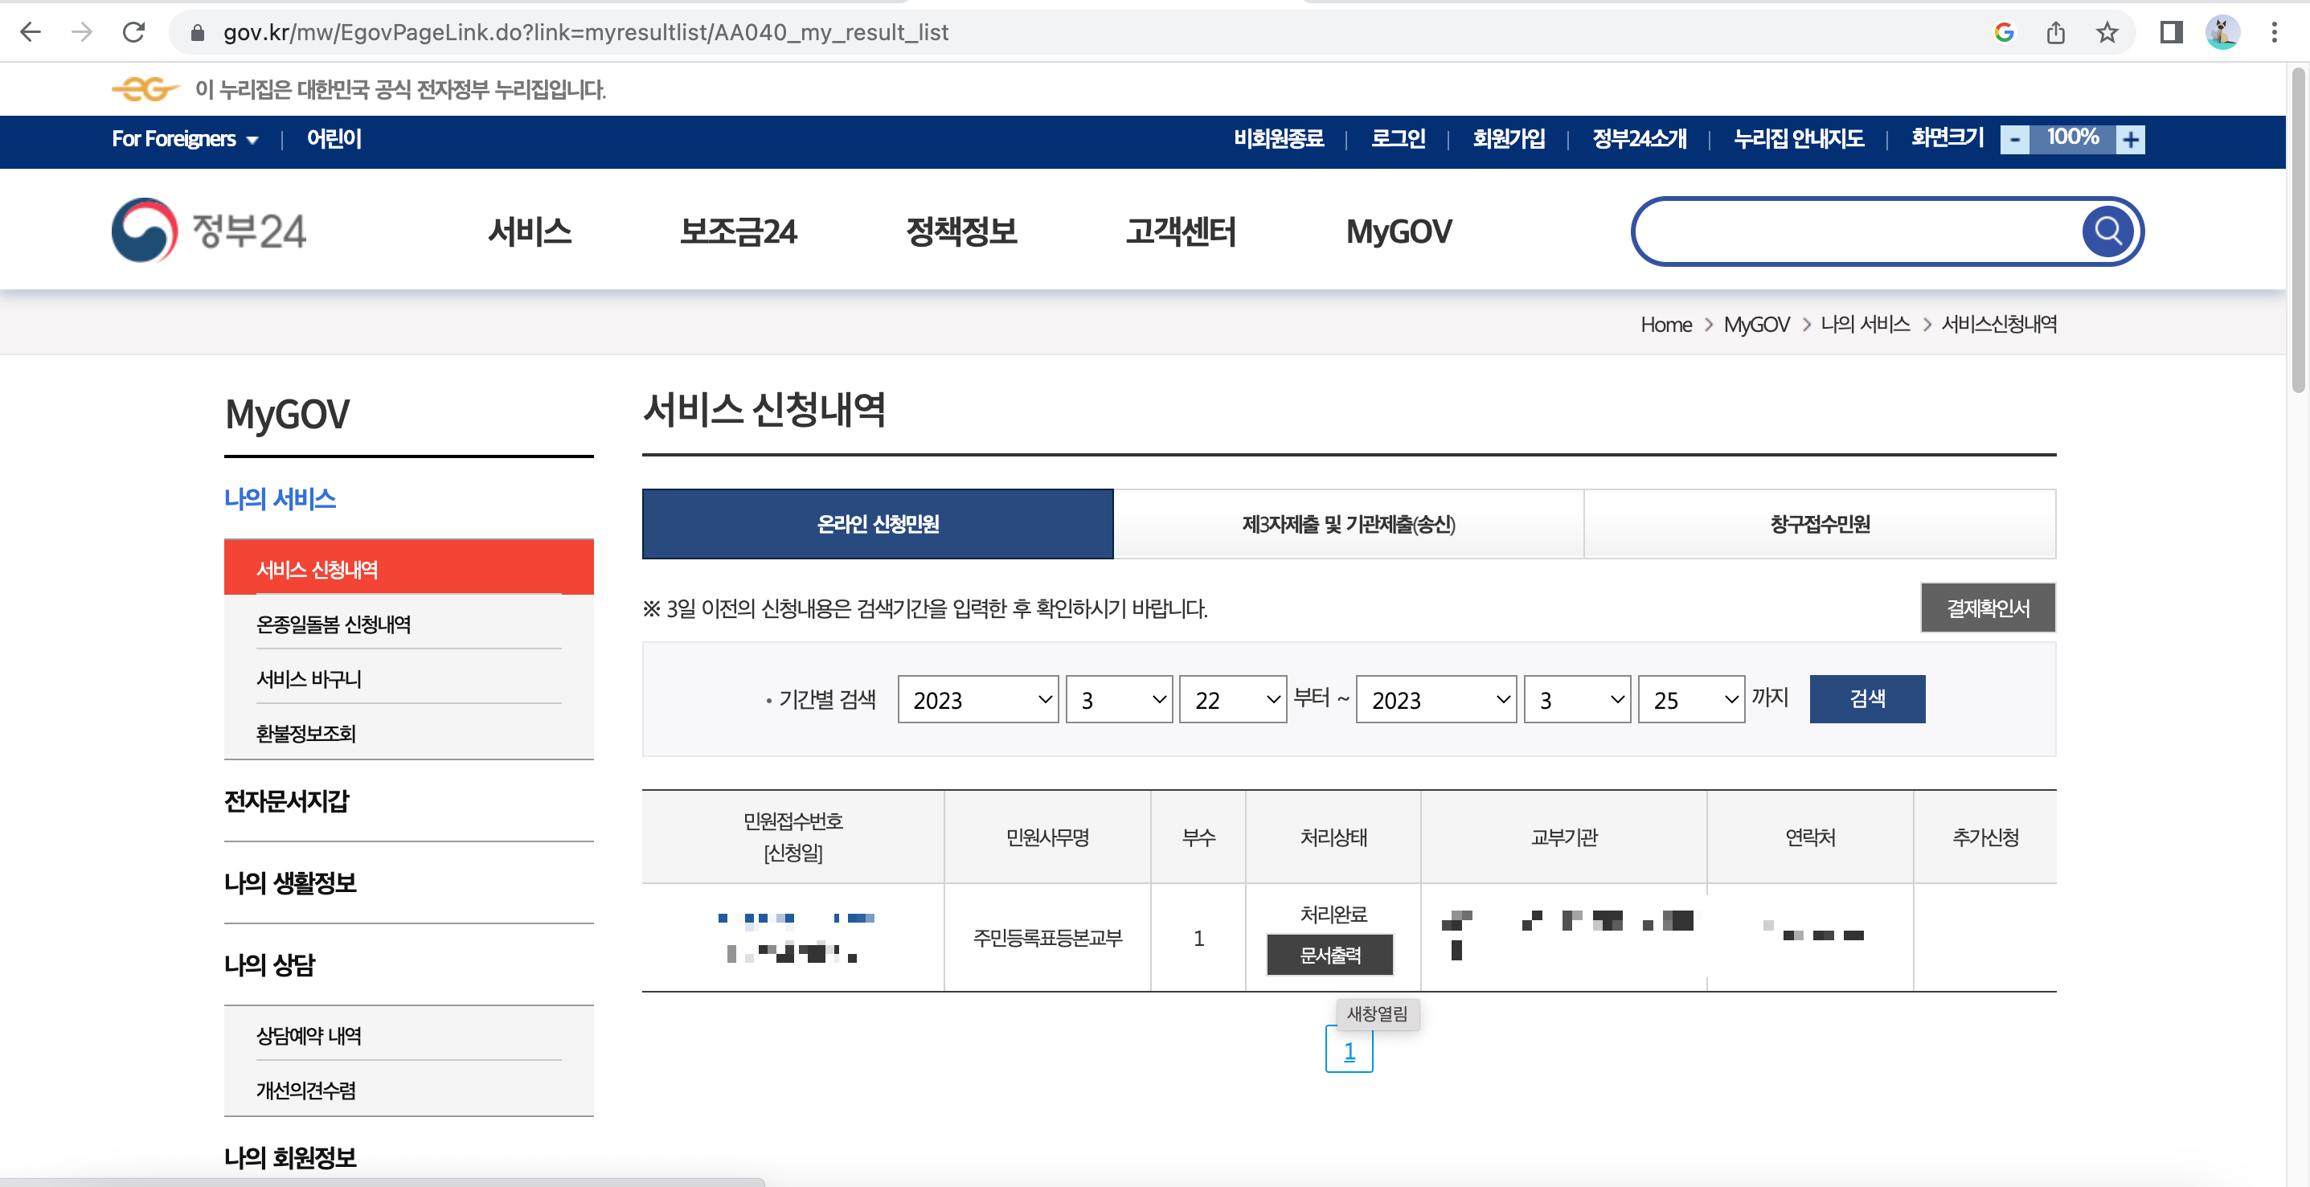Open the MyGOV main menu
The height and width of the screenshot is (1187, 2310).
click(x=1398, y=231)
